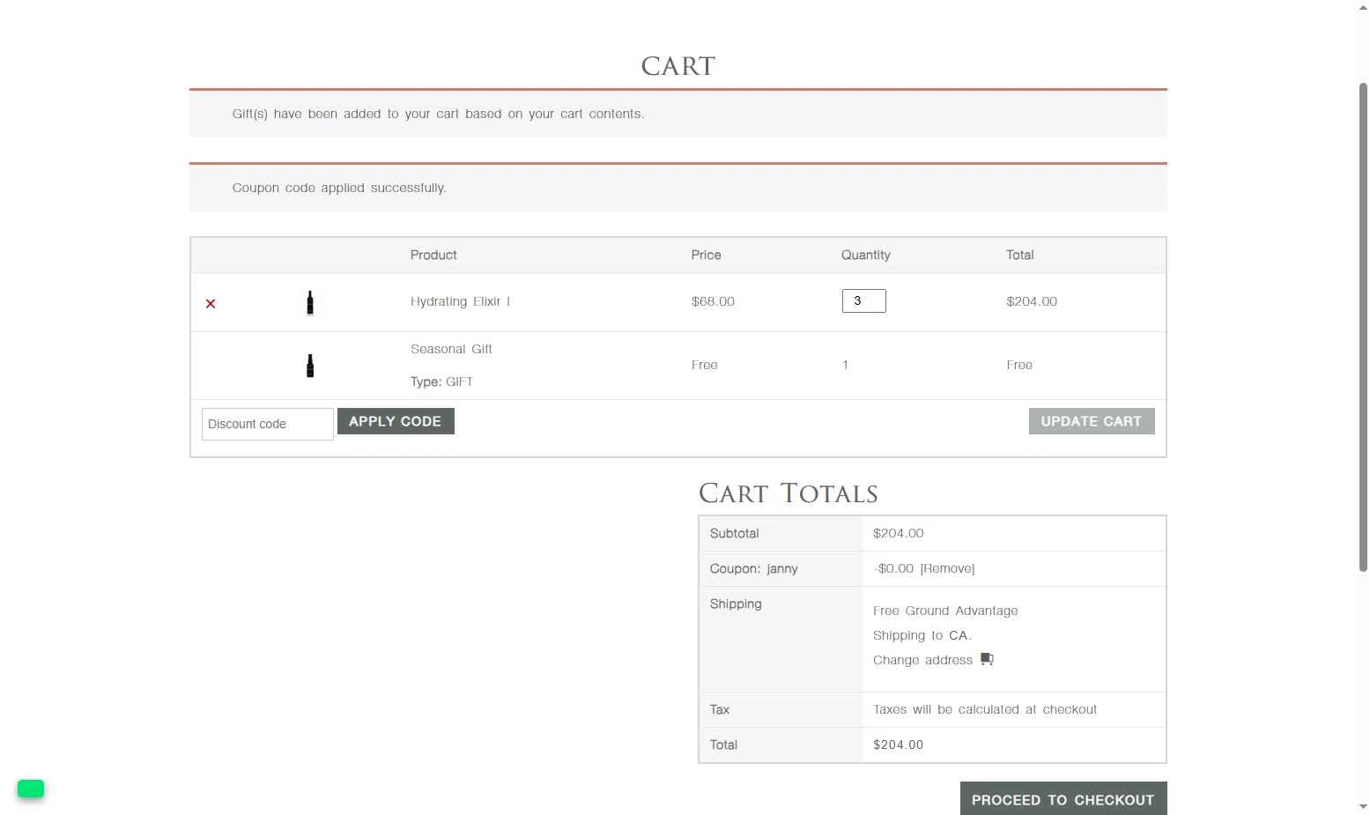Proceed to checkout
This screenshot has height=815, width=1370.
pos(1063,798)
